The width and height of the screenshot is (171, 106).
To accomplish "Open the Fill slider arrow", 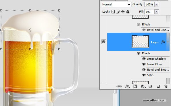I will (x=157, y=12).
